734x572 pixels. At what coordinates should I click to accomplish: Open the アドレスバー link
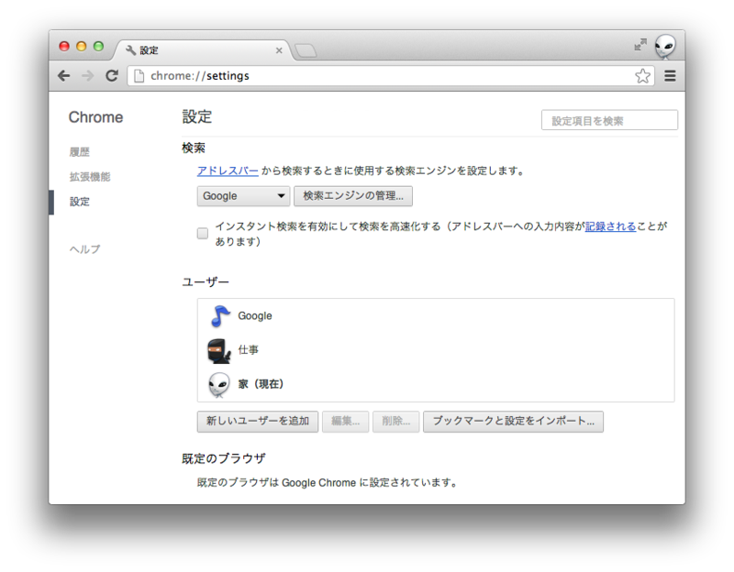pyautogui.click(x=228, y=170)
